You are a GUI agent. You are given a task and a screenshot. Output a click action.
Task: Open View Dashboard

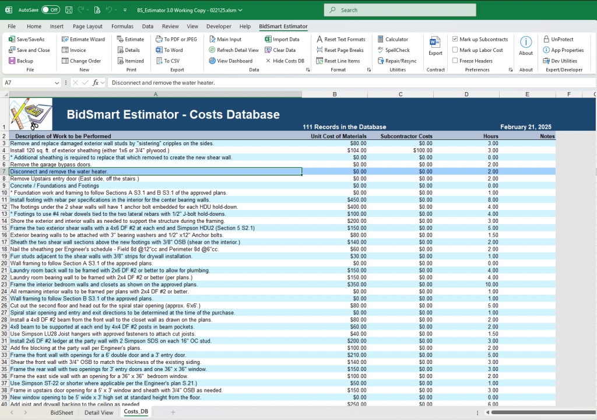(230, 61)
